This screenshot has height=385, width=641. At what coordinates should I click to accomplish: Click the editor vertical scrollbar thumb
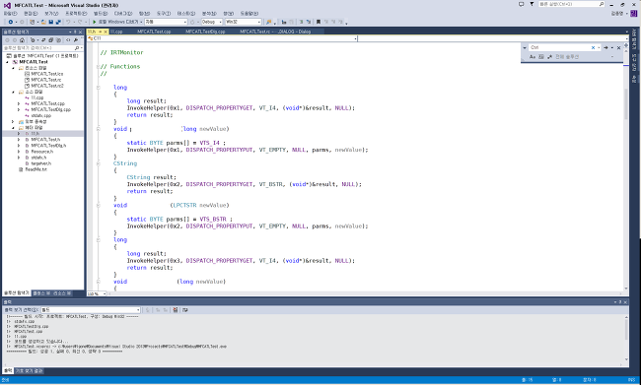pos(626,104)
